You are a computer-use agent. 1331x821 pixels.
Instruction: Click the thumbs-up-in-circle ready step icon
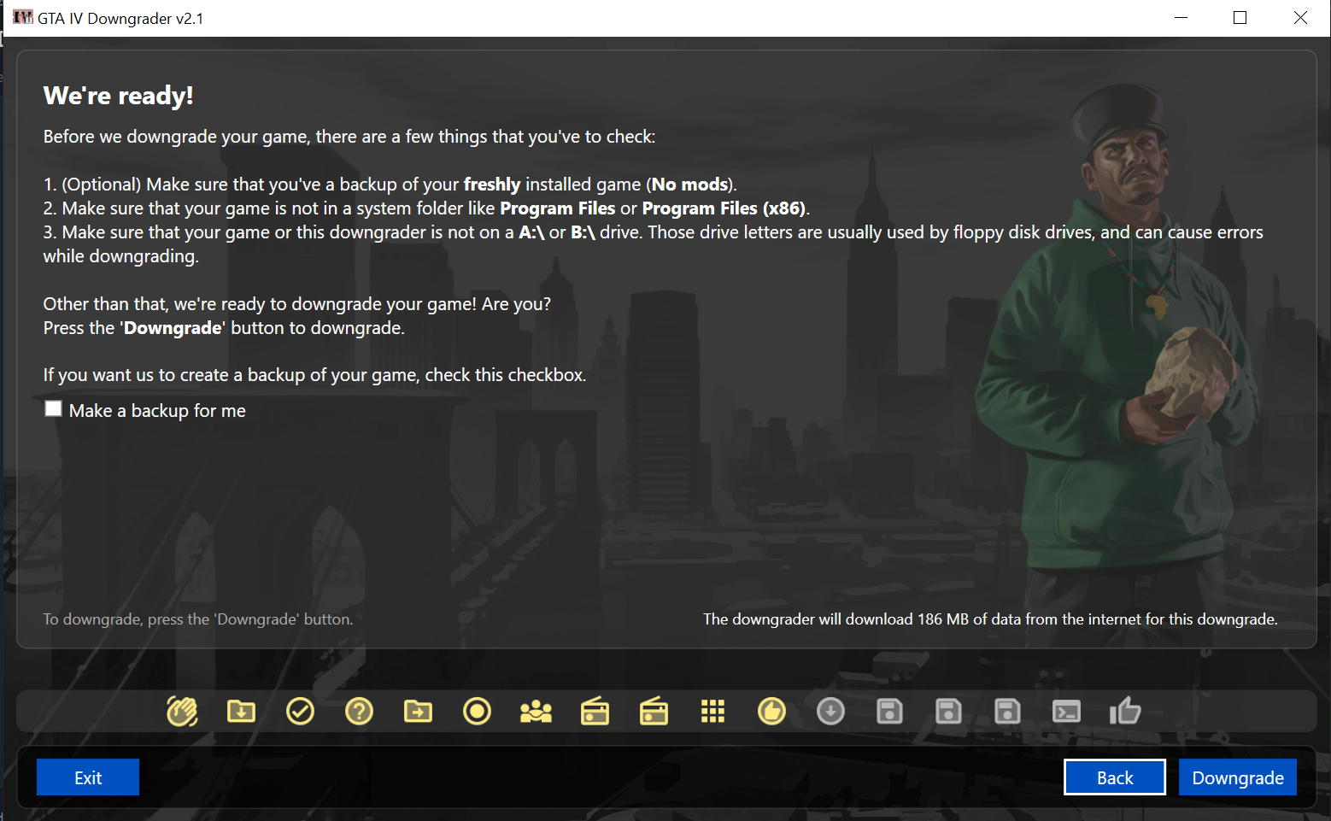click(x=771, y=711)
